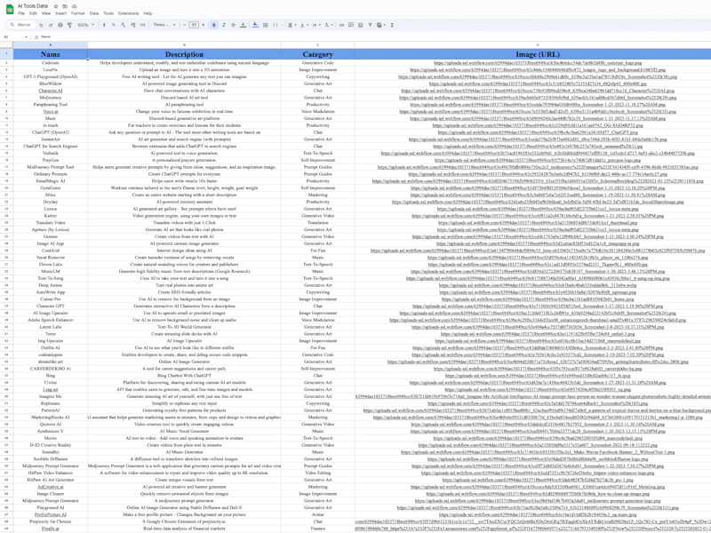Click the merge cells icon
This screenshot has height=533, width=711.
pos(276,25)
